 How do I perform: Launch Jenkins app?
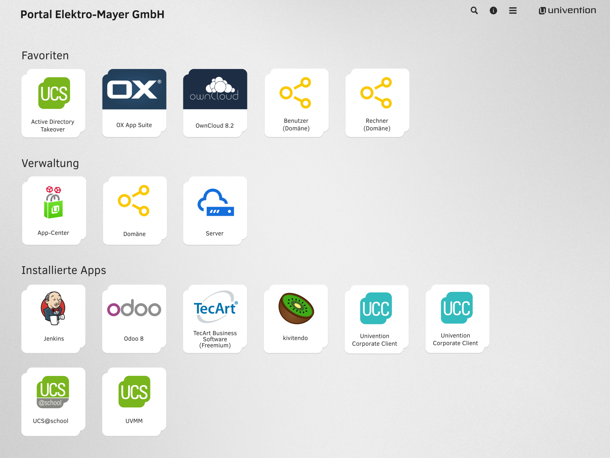coord(53,319)
